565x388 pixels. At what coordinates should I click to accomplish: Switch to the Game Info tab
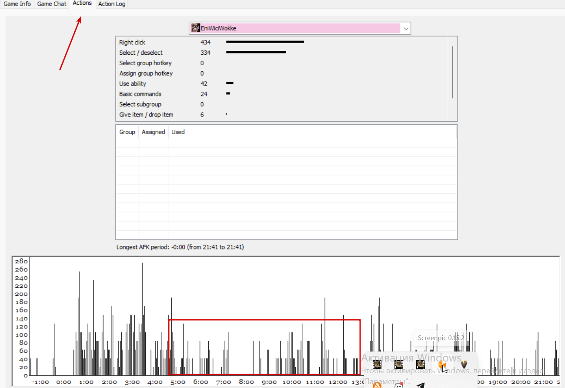[17, 4]
